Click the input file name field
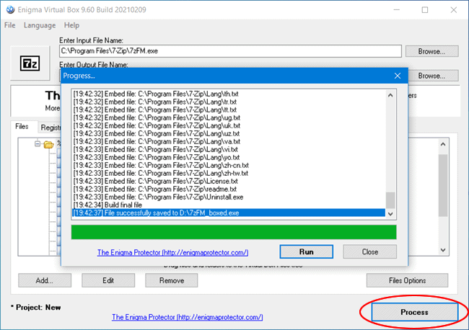Screen dimensions: 469x330 229,52
